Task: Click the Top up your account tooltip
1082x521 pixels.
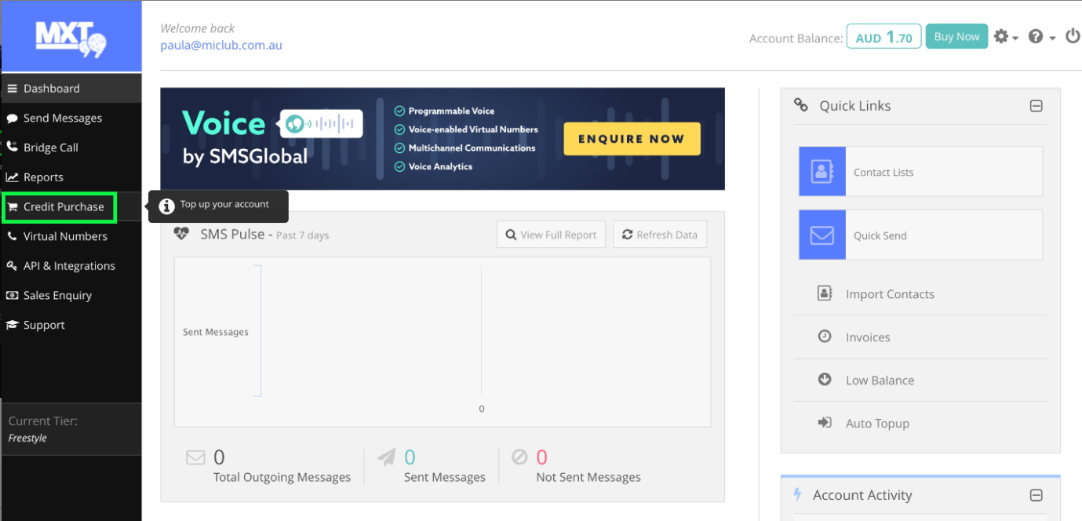Action: coord(218,206)
